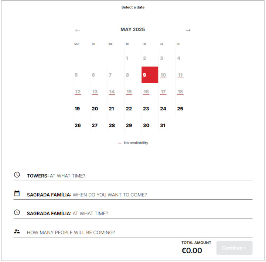Pick Monday May 26

pyautogui.click(x=78, y=125)
